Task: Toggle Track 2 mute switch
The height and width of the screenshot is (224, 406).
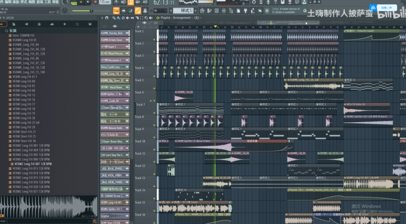Action: pos(154,52)
